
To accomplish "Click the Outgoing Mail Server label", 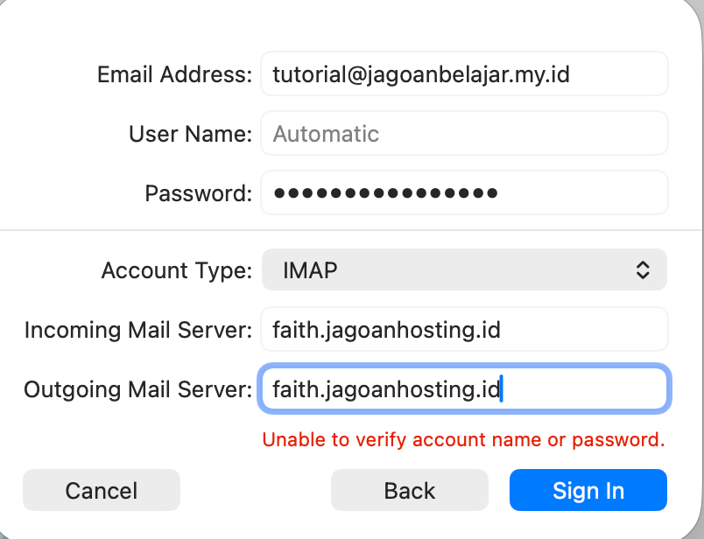I will (137, 389).
